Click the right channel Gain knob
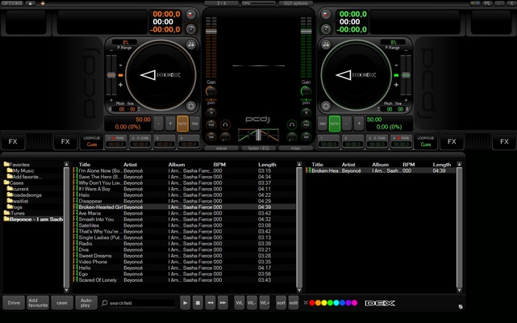Screen dimensions: 517x323 (x=306, y=90)
